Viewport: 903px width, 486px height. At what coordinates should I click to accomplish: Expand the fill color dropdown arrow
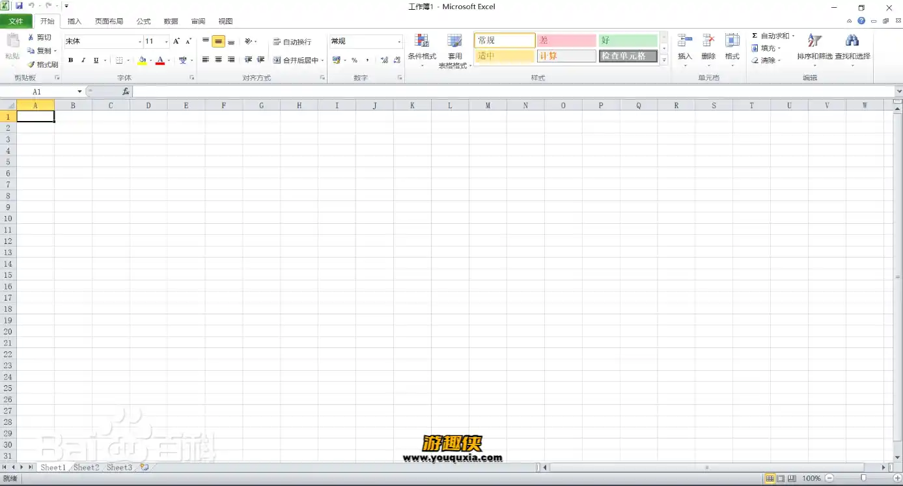click(x=150, y=61)
